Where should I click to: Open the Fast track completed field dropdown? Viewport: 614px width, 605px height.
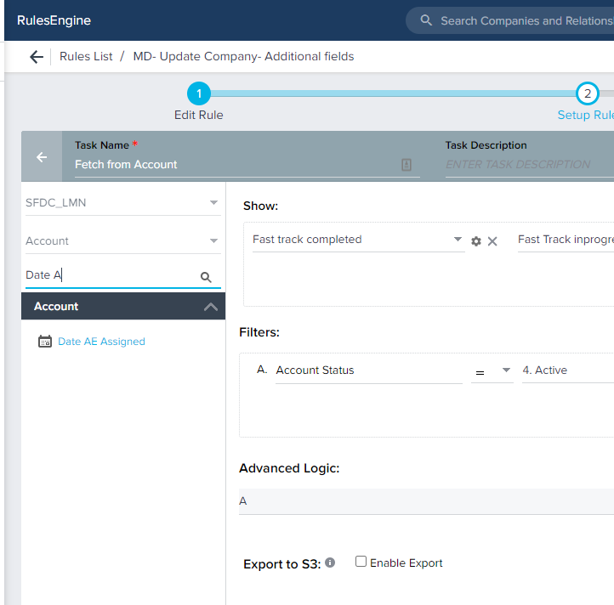(x=358, y=239)
